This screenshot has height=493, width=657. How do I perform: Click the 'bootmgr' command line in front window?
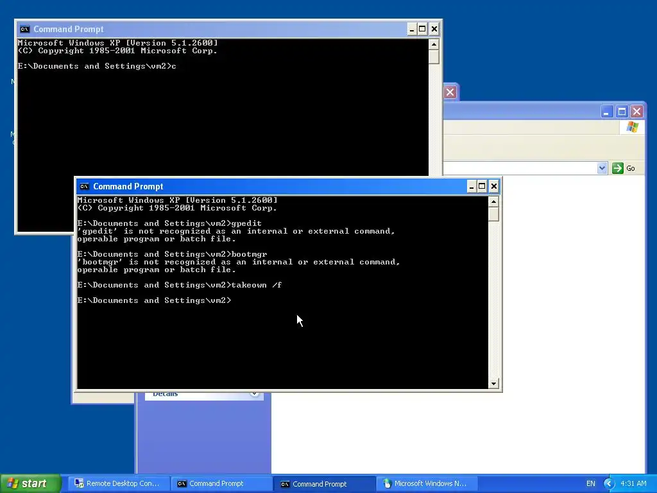pos(172,254)
